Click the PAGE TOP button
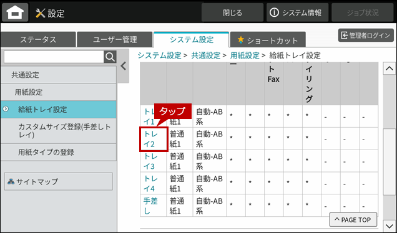 (353, 220)
